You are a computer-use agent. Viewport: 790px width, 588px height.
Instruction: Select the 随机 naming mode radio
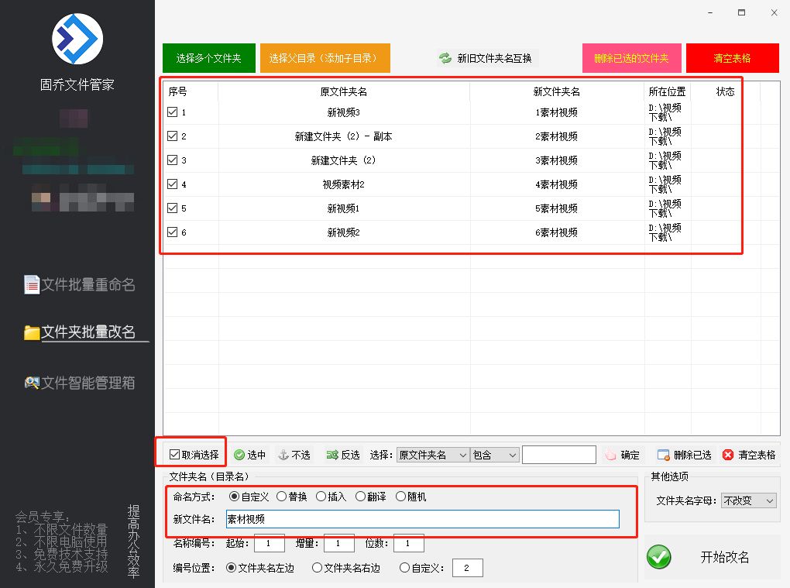pos(400,497)
